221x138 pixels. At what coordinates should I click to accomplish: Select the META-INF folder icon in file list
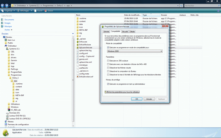click(x=78, y=30)
